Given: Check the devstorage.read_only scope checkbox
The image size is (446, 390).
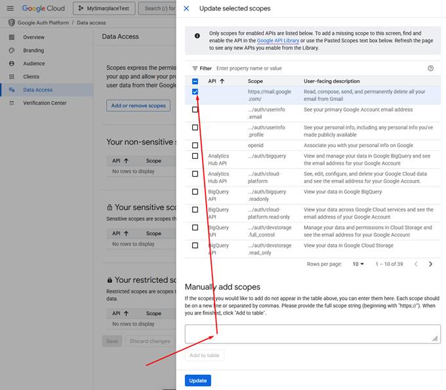Looking at the screenshot, I should click(195, 246).
